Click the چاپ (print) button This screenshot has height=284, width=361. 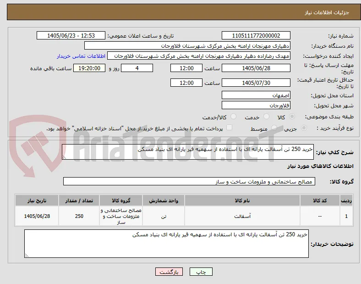point(201,272)
